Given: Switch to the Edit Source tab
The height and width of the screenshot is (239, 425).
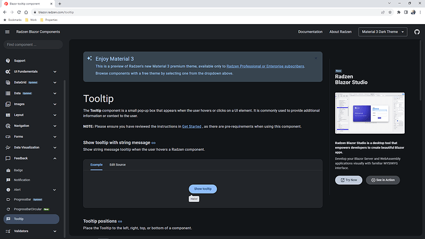Looking at the screenshot, I should [118, 164].
